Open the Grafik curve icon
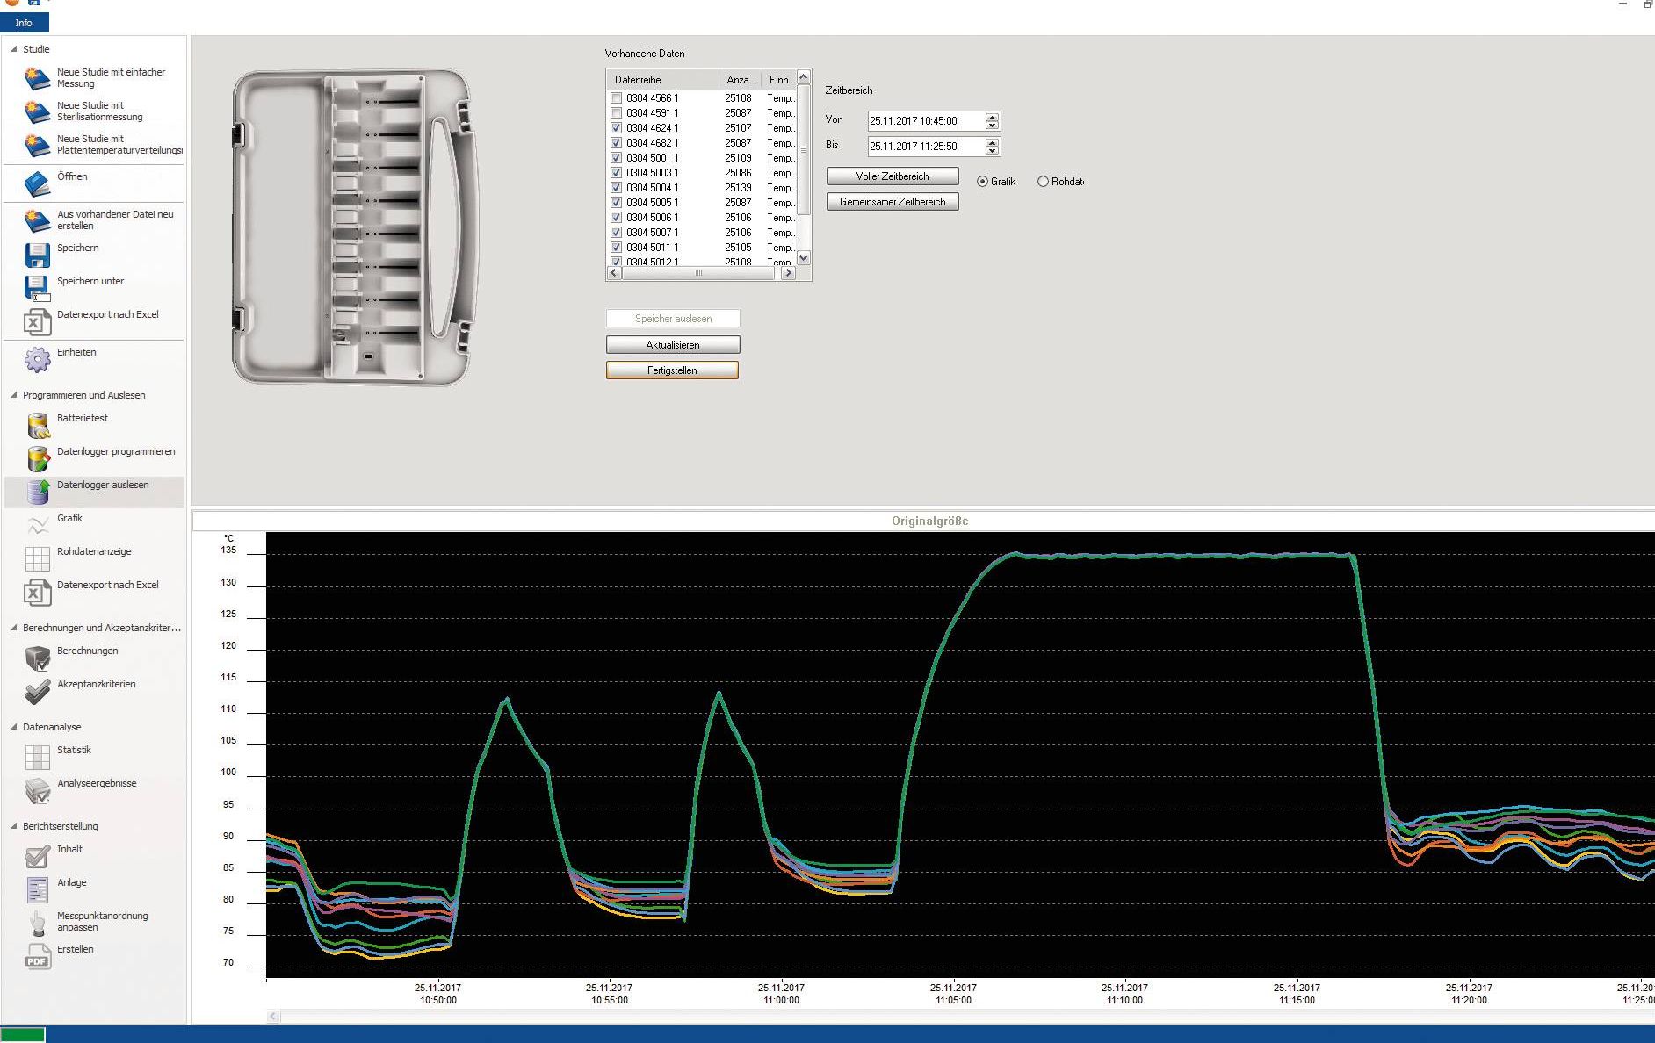The width and height of the screenshot is (1655, 1043). tap(38, 525)
